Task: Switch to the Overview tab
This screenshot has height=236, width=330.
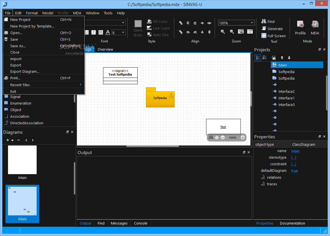Action: pyautogui.click(x=105, y=49)
